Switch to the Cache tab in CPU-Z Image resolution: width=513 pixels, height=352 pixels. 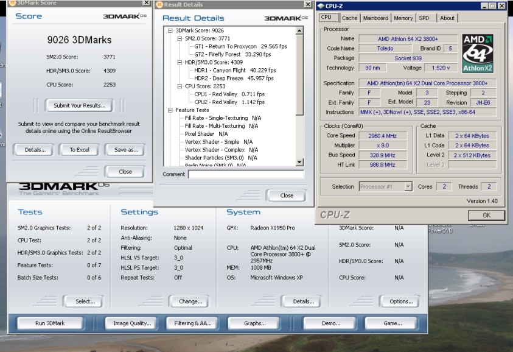click(349, 18)
